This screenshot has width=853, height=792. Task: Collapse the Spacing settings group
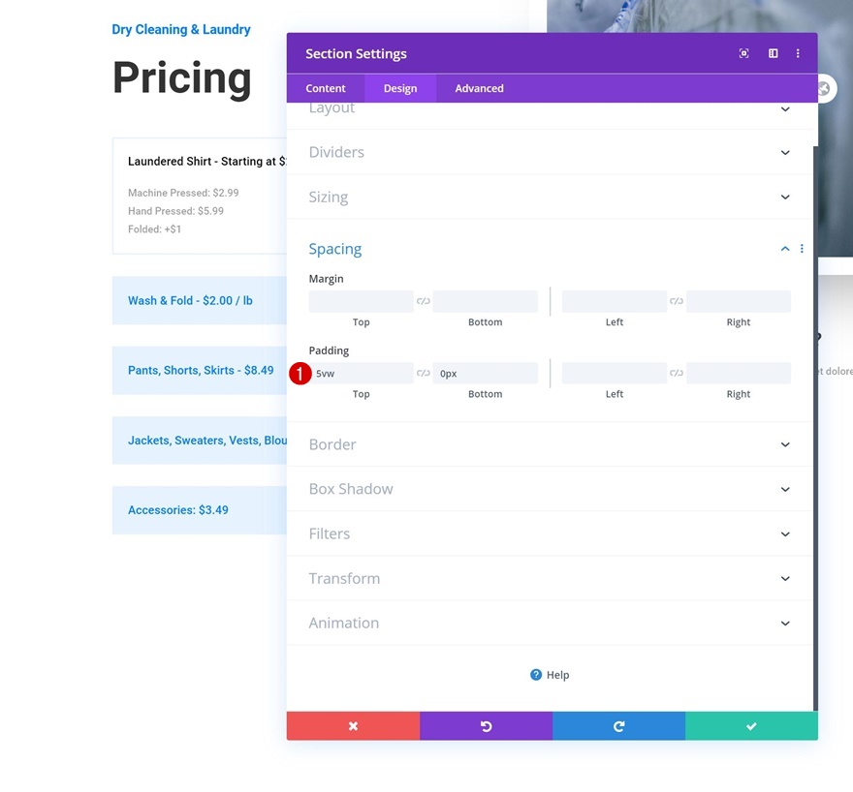tap(784, 249)
